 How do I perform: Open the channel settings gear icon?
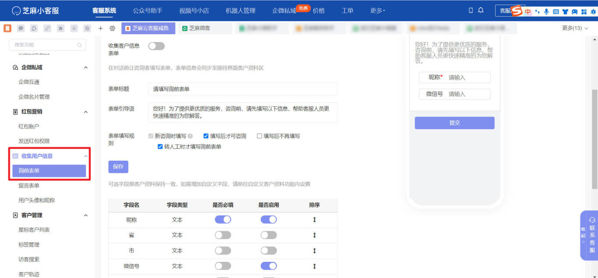pyautogui.click(x=113, y=28)
